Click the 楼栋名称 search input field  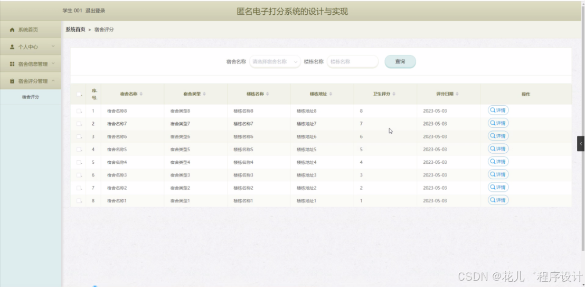[353, 62]
